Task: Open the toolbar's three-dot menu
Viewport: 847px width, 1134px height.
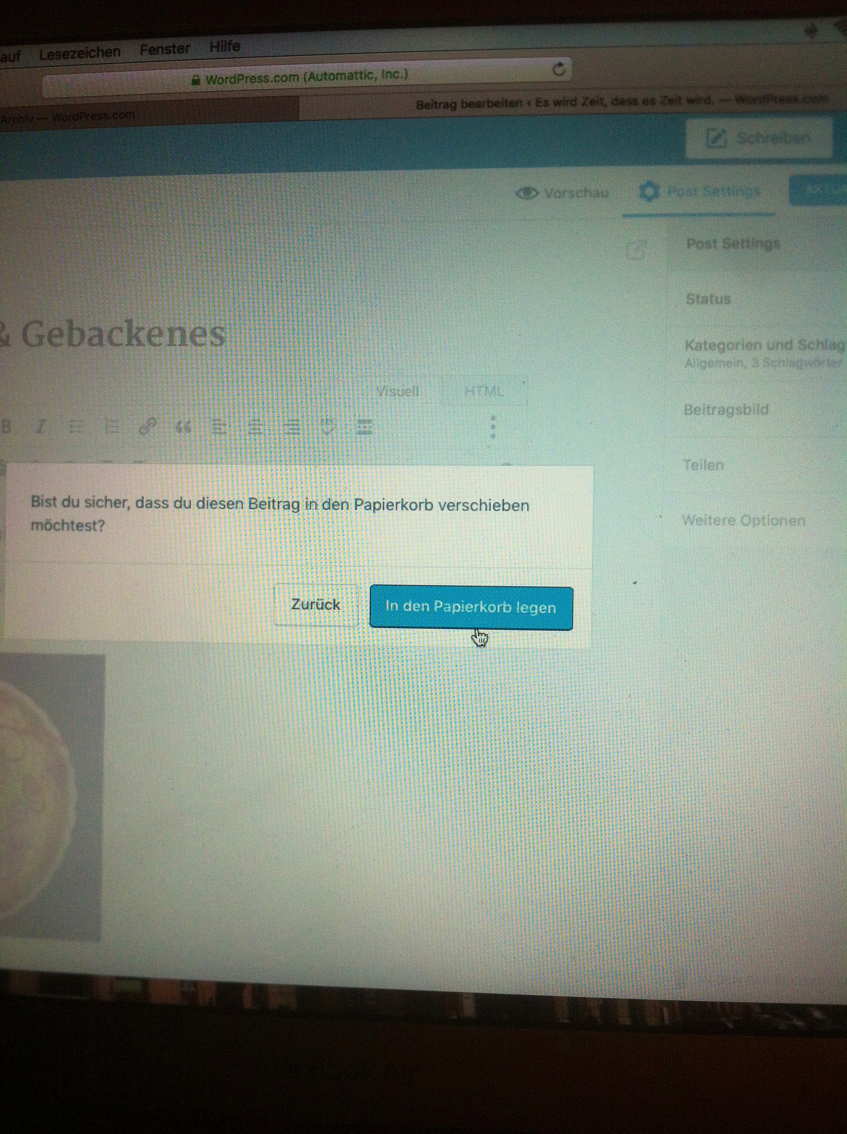Action: click(x=493, y=427)
